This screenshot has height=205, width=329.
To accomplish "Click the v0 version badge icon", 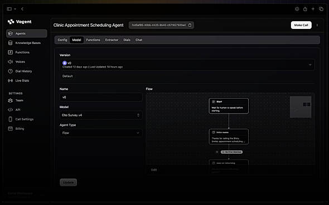I will click(x=65, y=63).
